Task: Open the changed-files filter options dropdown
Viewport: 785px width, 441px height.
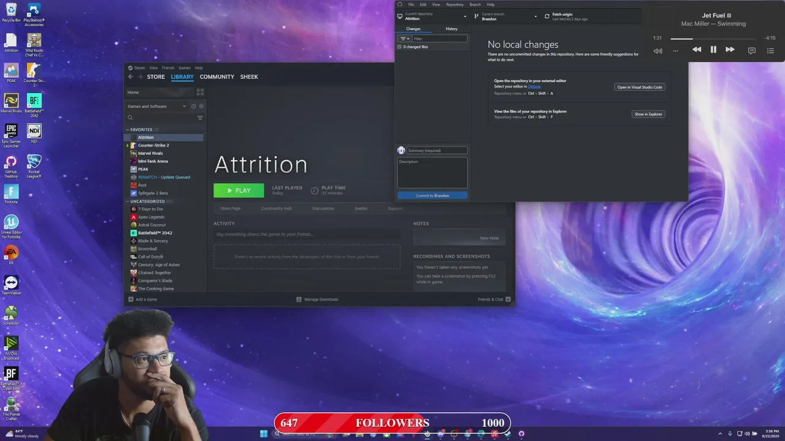Action: pos(404,39)
